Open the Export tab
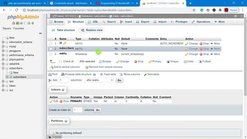The image size is (247, 139). point(143,22)
